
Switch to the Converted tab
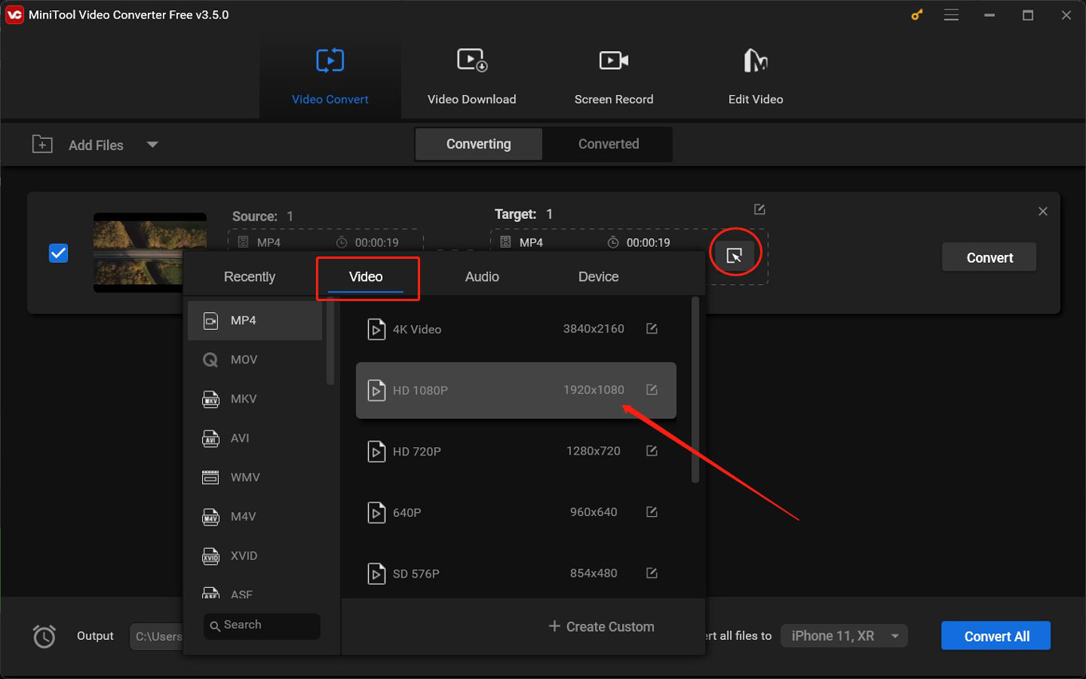[608, 144]
